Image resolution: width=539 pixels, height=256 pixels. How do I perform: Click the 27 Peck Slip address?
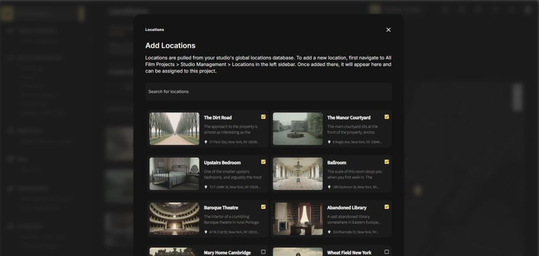click(x=234, y=142)
